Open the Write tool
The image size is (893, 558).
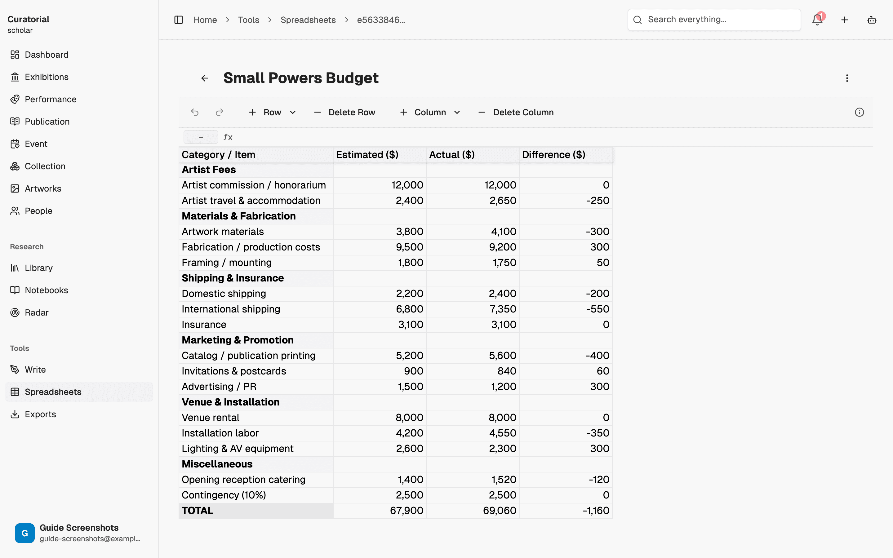79,370
